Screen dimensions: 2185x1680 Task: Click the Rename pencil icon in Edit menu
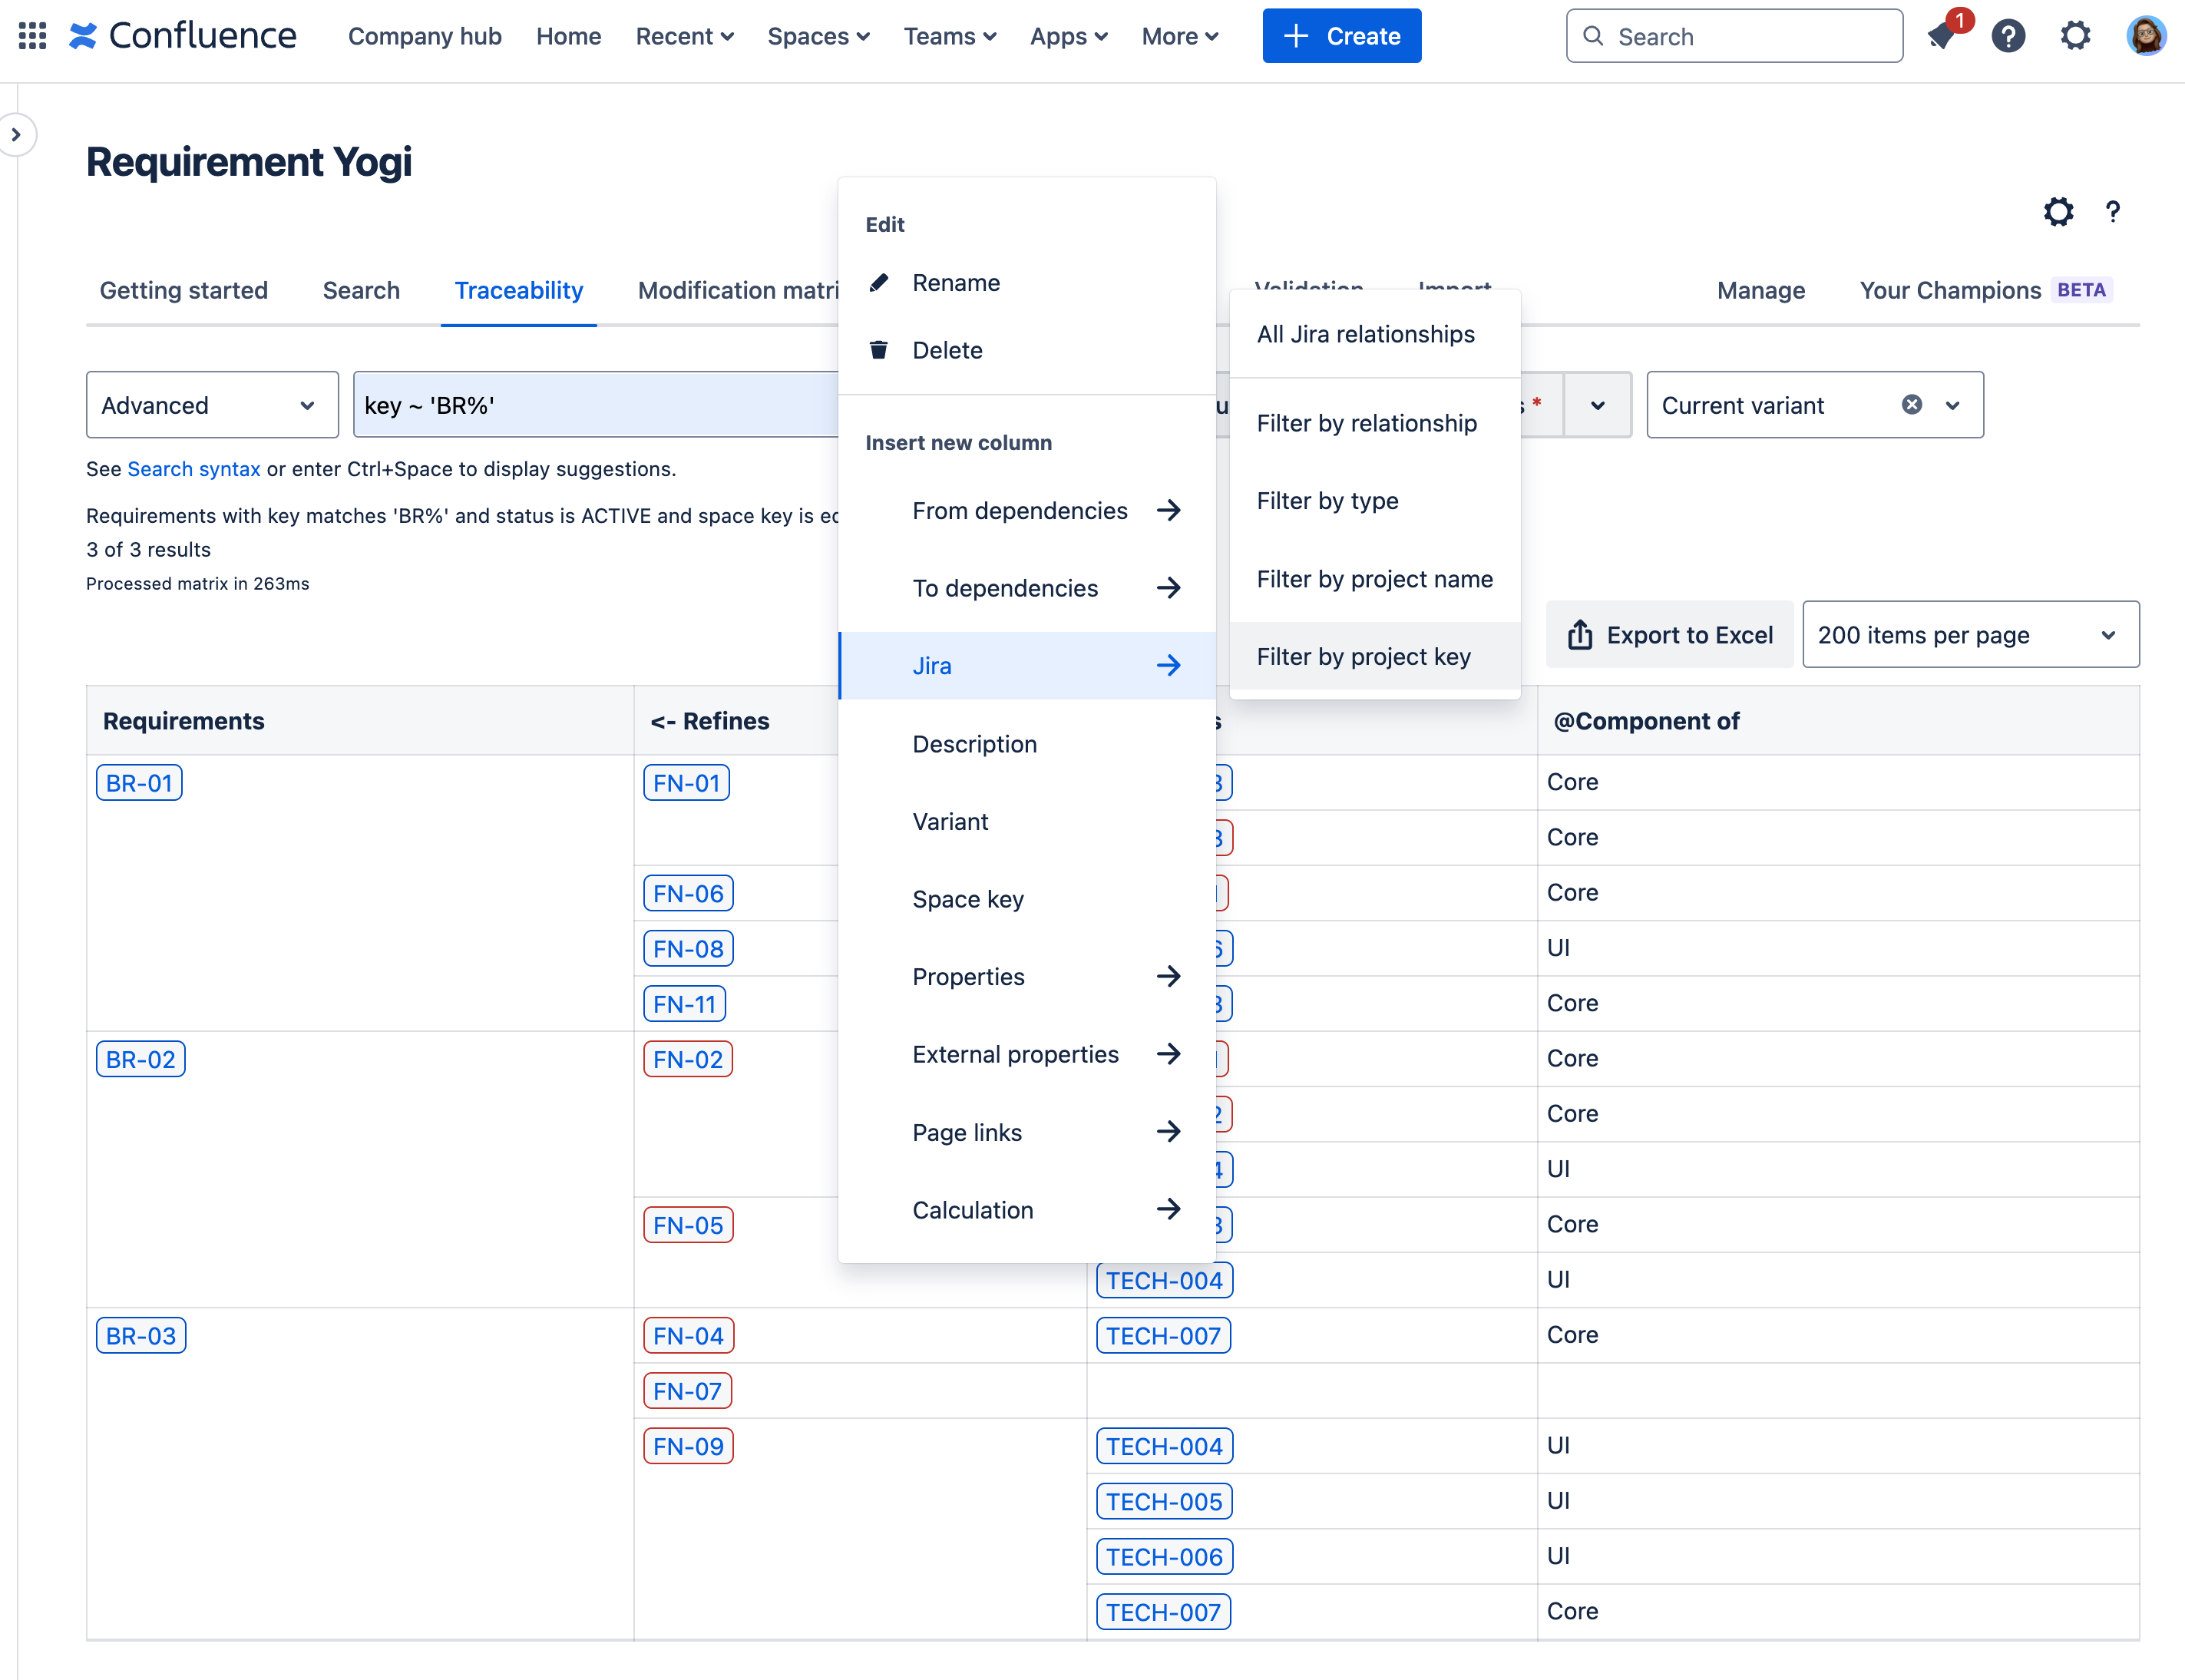coord(878,282)
